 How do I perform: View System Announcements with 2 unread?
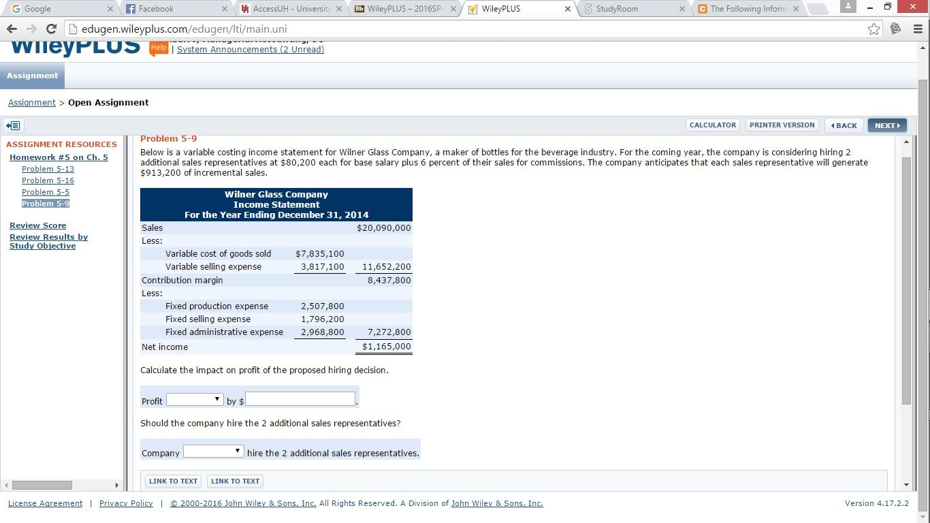click(x=251, y=49)
